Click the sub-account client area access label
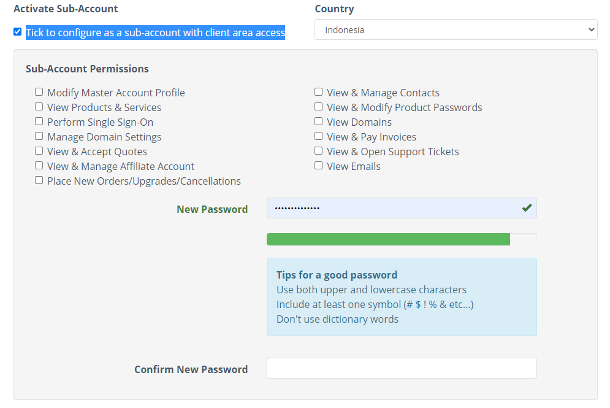Screen dimensions: 610x408 (155, 33)
